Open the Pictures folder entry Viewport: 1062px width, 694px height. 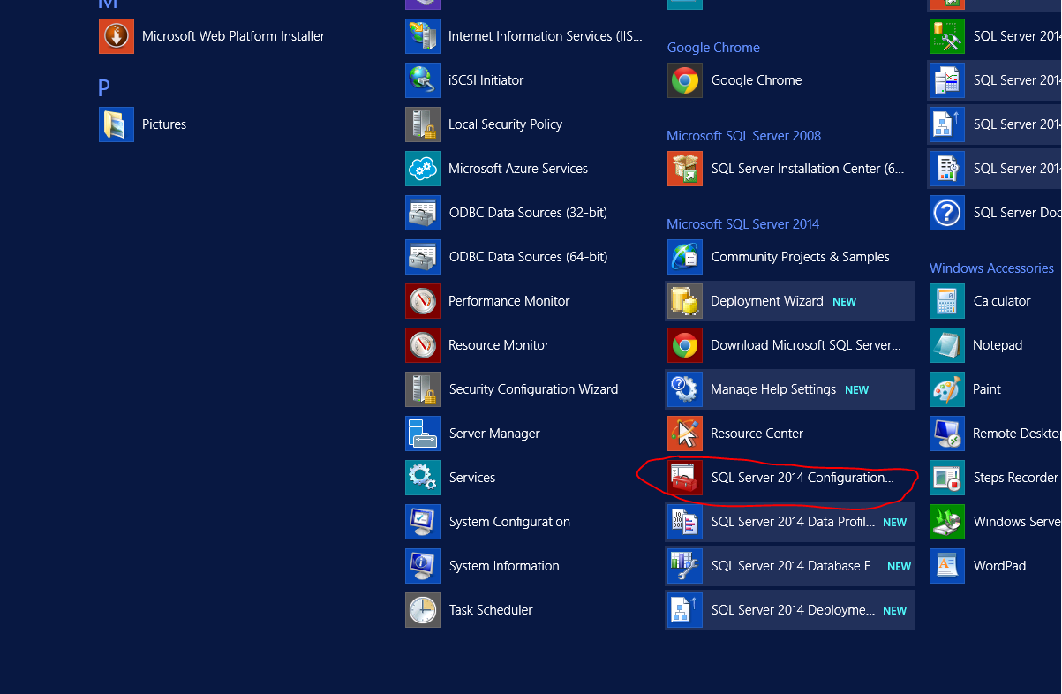pos(163,124)
